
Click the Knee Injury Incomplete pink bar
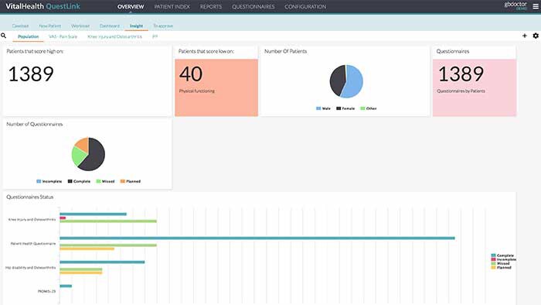click(x=63, y=218)
